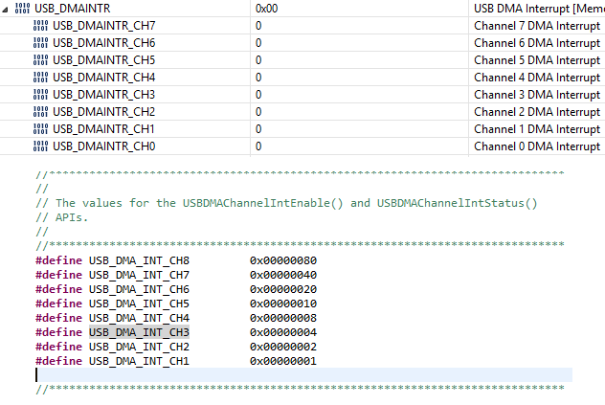Click the USB_DMAINTR_CH6 bitfield icon
The image size is (605, 405).
click(40, 43)
